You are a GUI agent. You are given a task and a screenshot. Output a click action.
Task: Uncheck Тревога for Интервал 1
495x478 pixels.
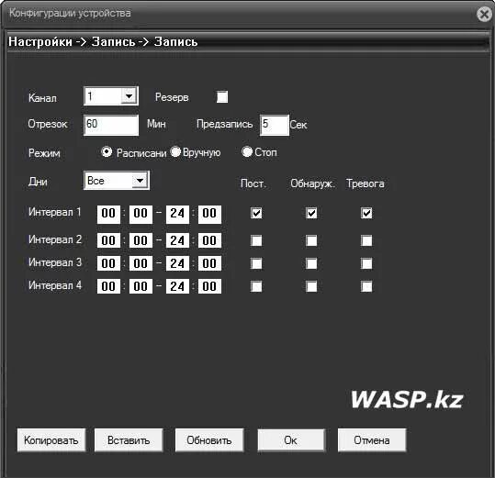pyautogui.click(x=366, y=213)
